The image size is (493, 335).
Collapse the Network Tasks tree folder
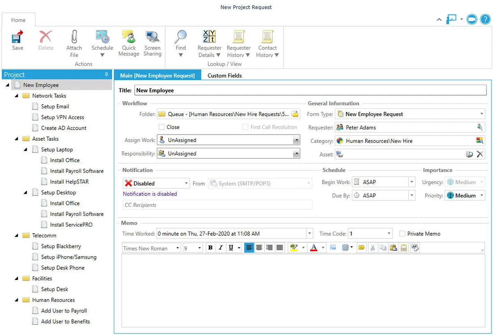[x=16, y=96]
